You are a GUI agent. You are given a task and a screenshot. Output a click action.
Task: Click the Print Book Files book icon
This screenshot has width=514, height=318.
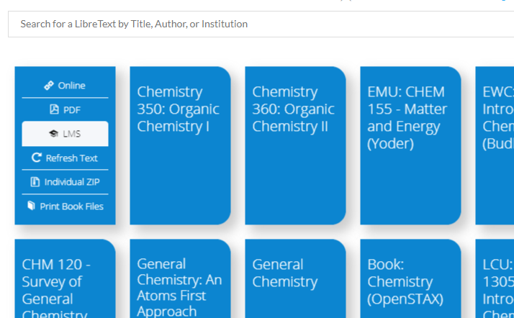click(31, 206)
